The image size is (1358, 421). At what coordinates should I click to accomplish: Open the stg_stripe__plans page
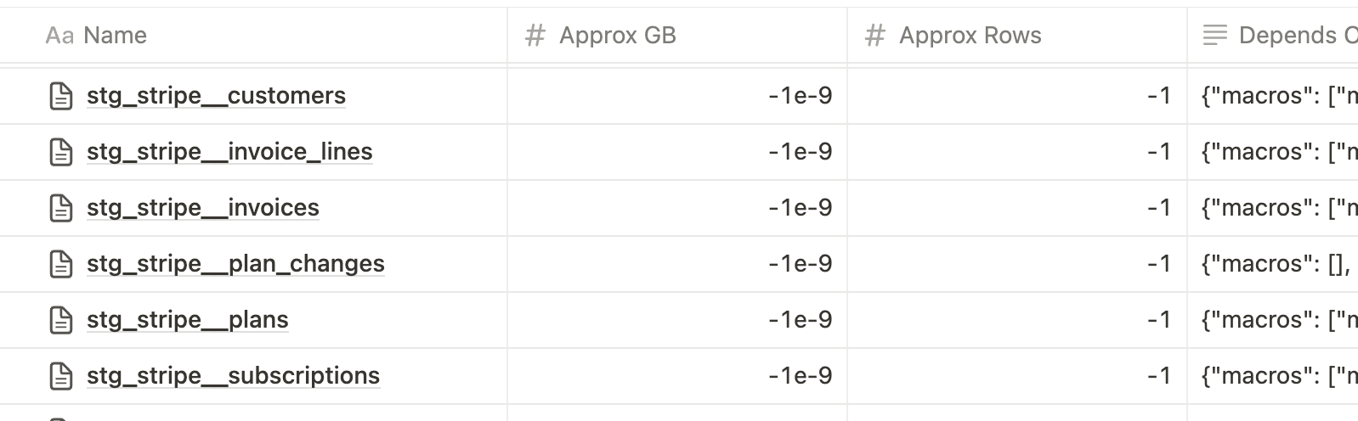(x=187, y=320)
